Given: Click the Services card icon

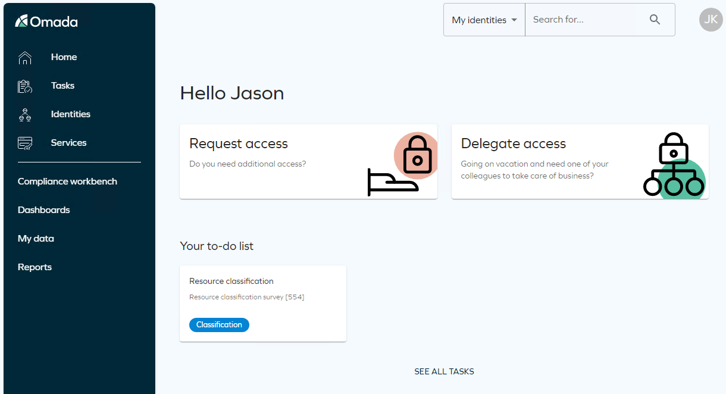Looking at the screenshot, I should pos(25,143).
